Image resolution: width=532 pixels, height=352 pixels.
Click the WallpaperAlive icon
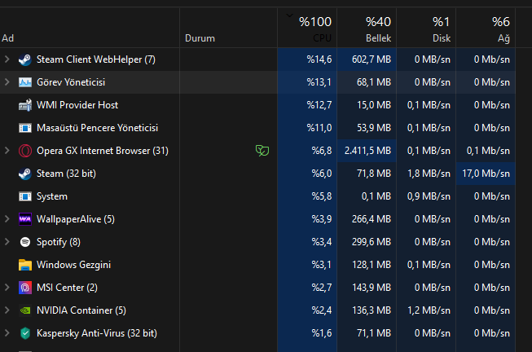click(x=25, y=219)
